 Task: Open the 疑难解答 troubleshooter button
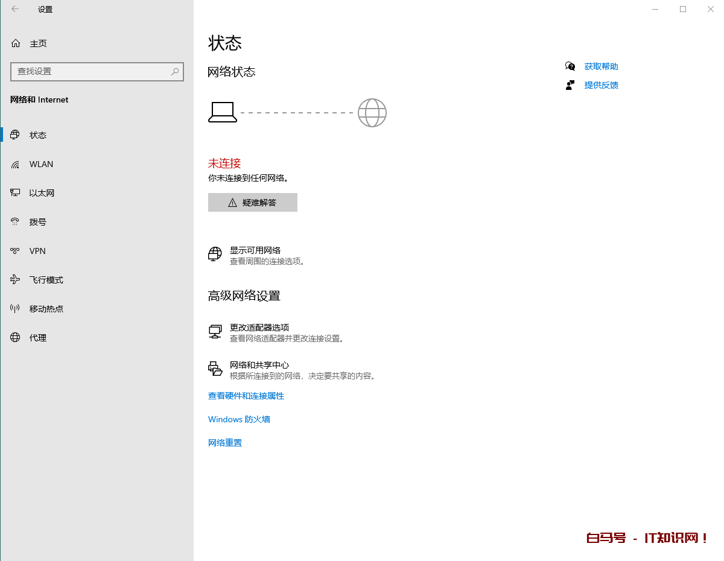point(252,203)
